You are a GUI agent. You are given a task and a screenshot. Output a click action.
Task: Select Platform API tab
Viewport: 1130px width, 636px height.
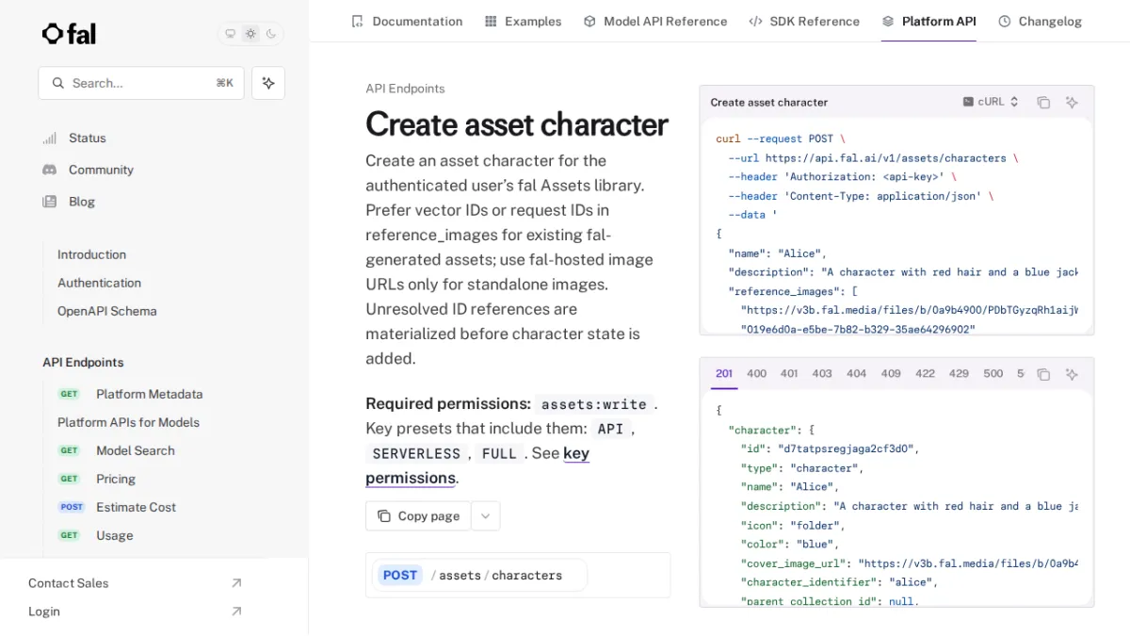pyautogui.click(x=928, y=21)
